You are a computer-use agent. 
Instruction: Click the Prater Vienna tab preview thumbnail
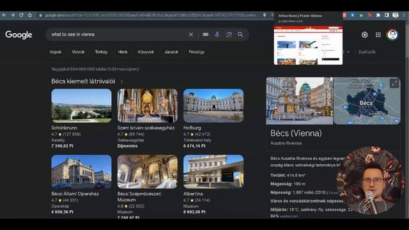pos(308,45)
